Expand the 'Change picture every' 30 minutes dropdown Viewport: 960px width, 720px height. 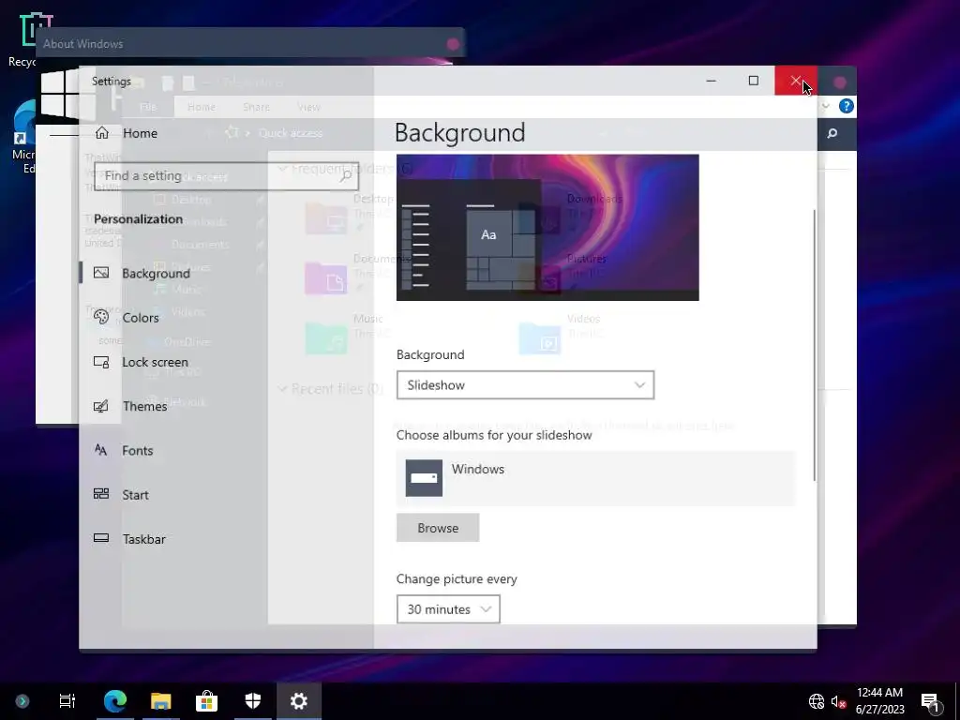coord(448,609)
